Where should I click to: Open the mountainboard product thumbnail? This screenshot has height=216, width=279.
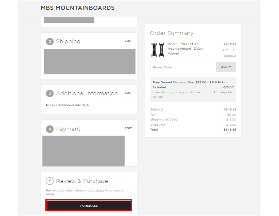(158, 50)
